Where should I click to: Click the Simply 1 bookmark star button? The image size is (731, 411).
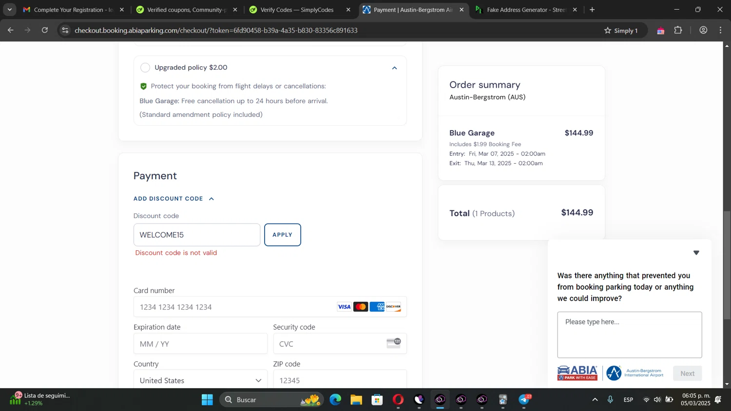pos(621,30)
